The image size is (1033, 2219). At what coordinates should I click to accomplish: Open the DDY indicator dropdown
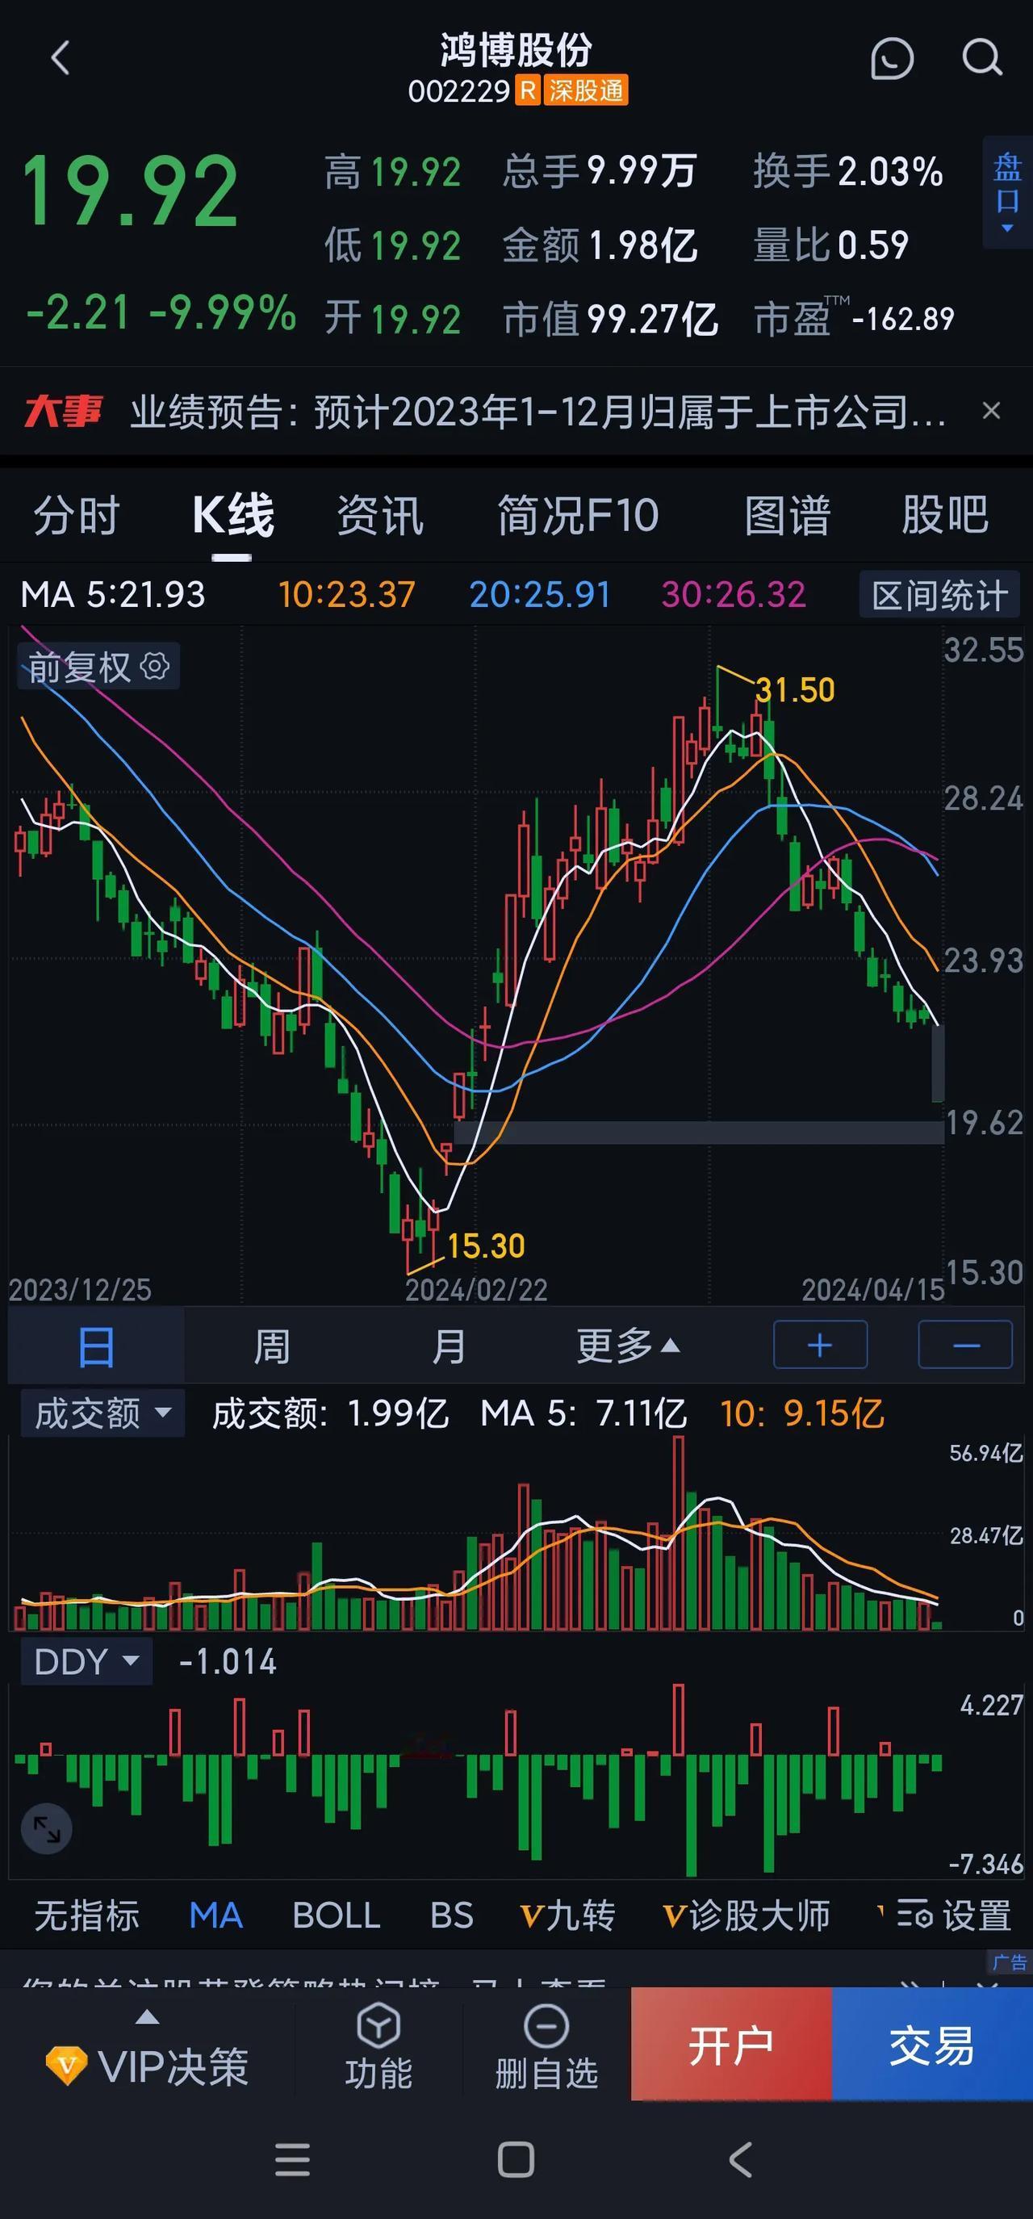86,1662
